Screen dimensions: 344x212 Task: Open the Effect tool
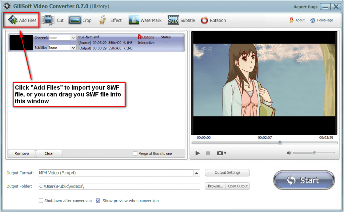[110, 20]
